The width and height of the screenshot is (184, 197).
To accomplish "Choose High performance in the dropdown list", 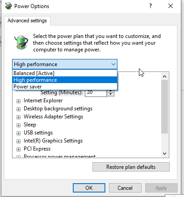I will [x=65, y=80].
